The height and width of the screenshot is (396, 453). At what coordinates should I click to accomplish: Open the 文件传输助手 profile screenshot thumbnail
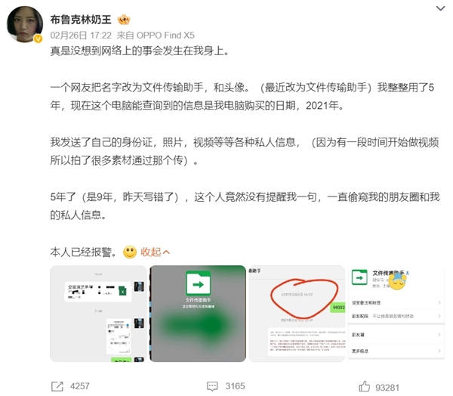coord(396,314)
